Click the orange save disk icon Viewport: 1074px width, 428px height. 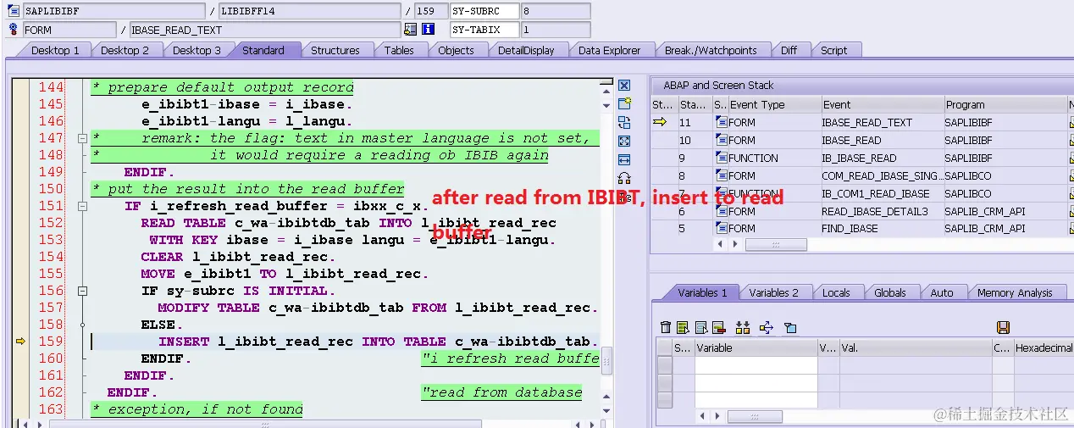1003,327
